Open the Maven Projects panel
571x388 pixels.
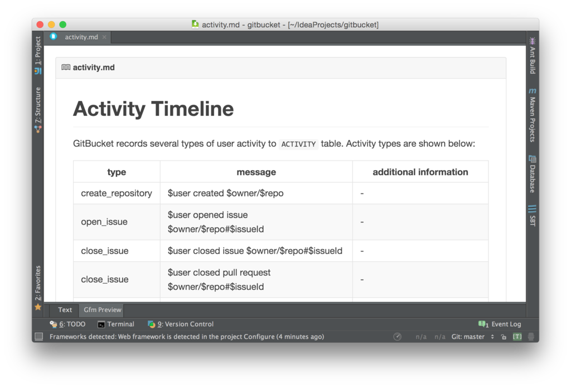point(533,115)
